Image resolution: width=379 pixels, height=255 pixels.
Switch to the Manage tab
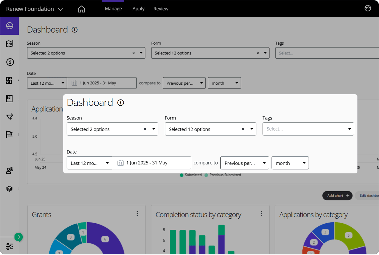(x=113, y=9)
